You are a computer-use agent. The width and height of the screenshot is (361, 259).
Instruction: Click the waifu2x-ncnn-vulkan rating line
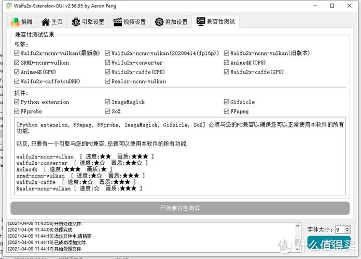click(85, 156)
